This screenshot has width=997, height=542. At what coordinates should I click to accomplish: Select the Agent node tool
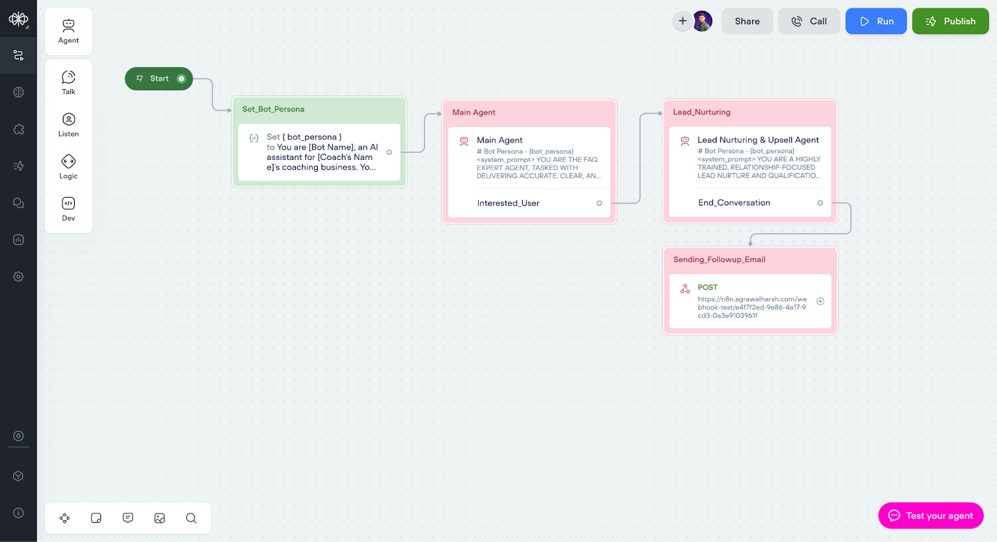click(69, 31)
